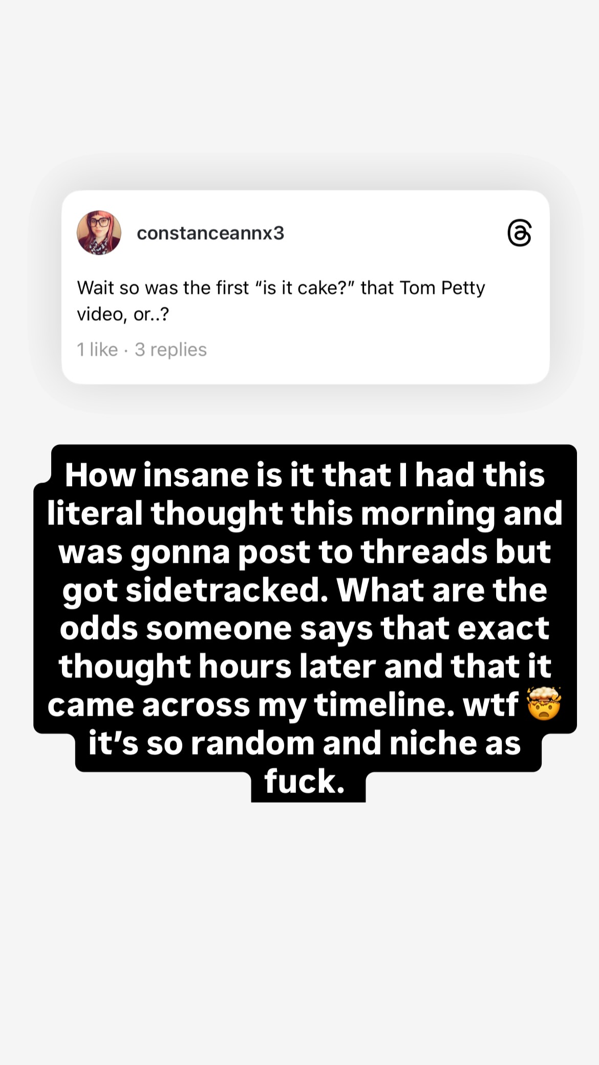Tap the "video, or..?" line of the post
Image resolution: width=599 pixels, height=1065 pixels.
click(x=123, y=314)
